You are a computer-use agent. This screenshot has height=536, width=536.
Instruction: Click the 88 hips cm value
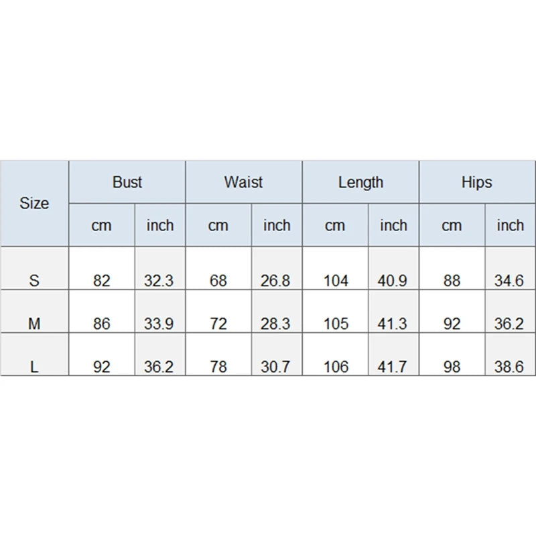point(452,281)
